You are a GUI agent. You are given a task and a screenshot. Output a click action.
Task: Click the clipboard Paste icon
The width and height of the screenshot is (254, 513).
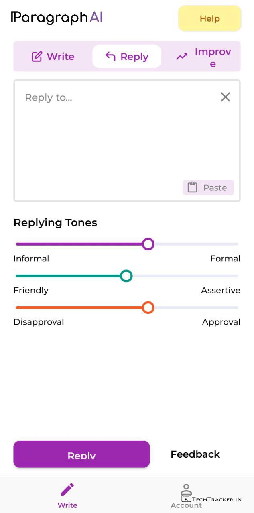pos(193,188)
